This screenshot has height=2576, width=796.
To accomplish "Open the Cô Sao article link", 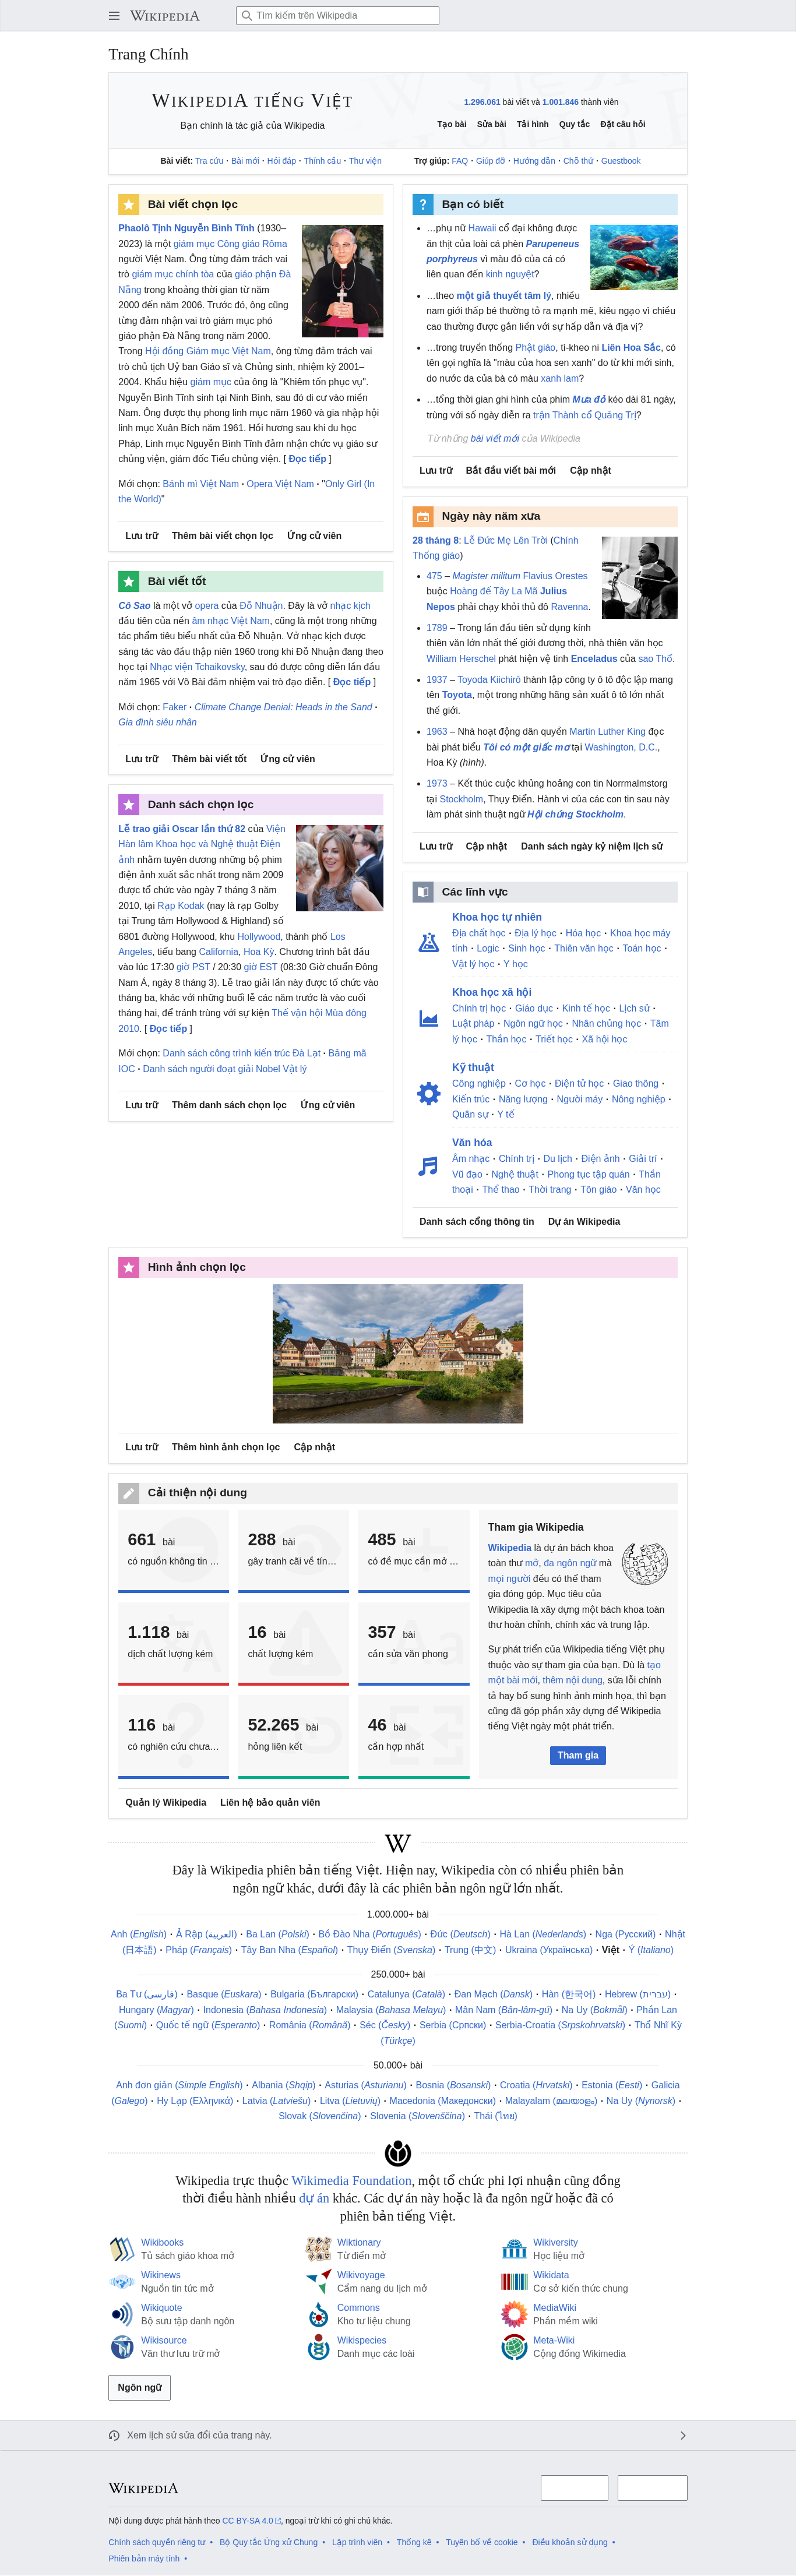I will (134, 605).
